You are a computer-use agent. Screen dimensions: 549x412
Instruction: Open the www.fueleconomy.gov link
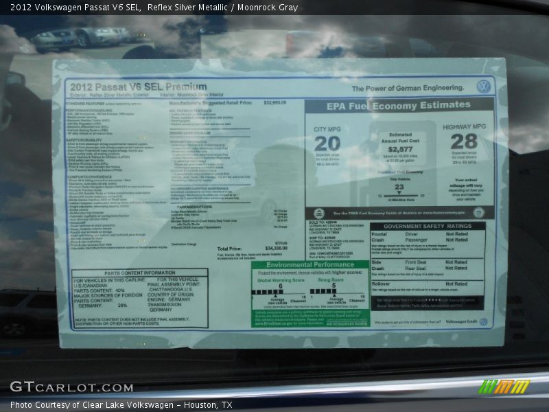tap(446, 212)
